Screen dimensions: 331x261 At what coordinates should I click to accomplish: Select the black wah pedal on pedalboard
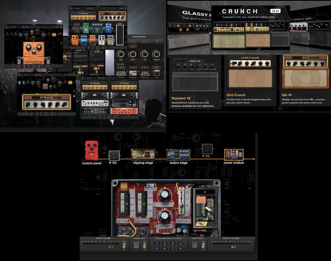[120, 34]
